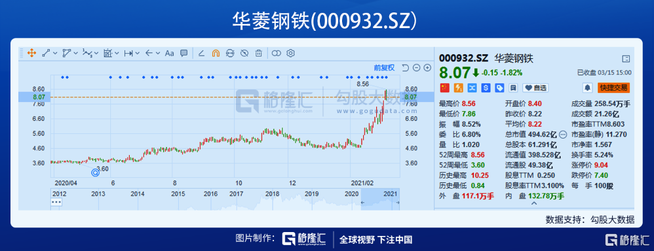Select the angle measurement tool

[x=201, y=53]
